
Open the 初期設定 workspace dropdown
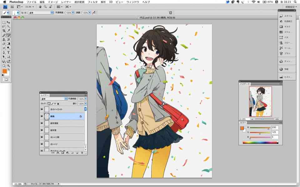(x=291, y=7)
